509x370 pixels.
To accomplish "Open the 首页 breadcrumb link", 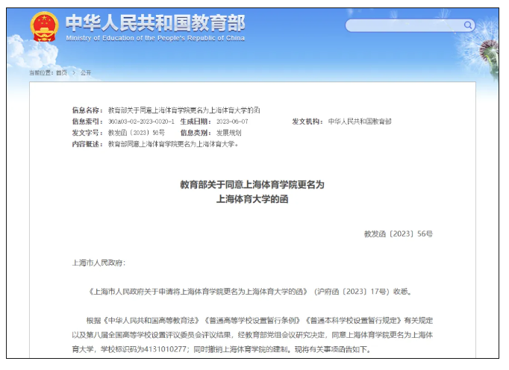I will point(61,72).
